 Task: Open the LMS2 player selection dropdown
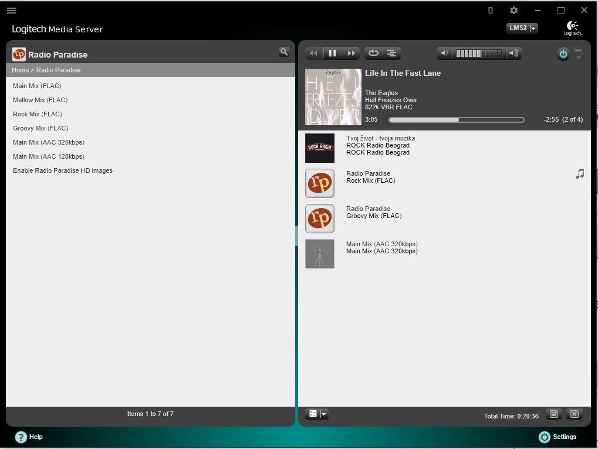522,28
